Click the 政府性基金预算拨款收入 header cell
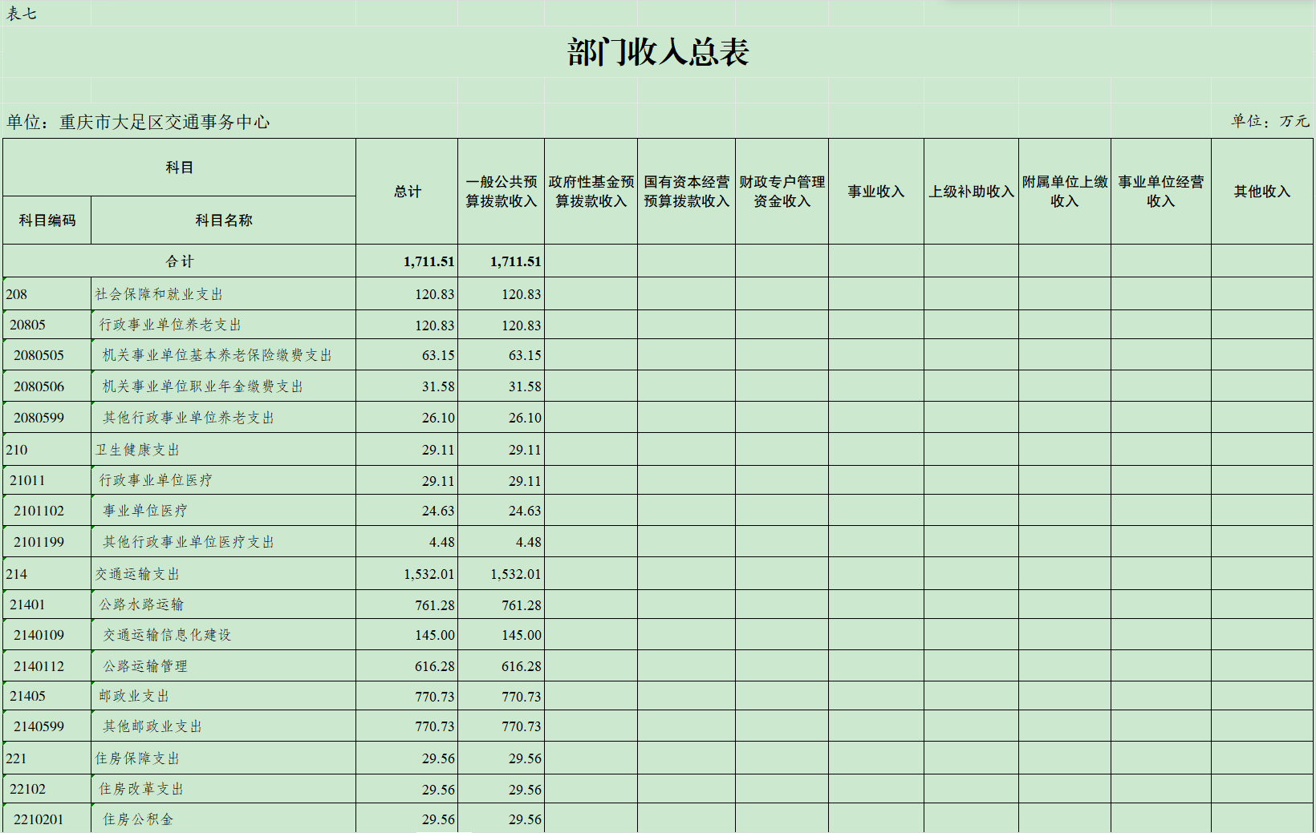 591,192
